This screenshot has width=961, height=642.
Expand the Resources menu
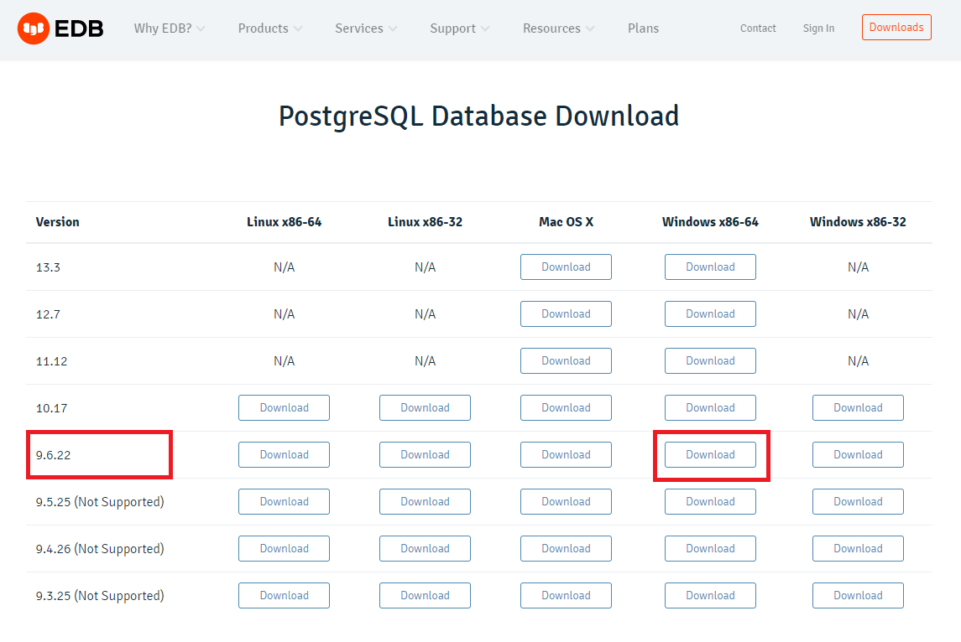(558, 28)
